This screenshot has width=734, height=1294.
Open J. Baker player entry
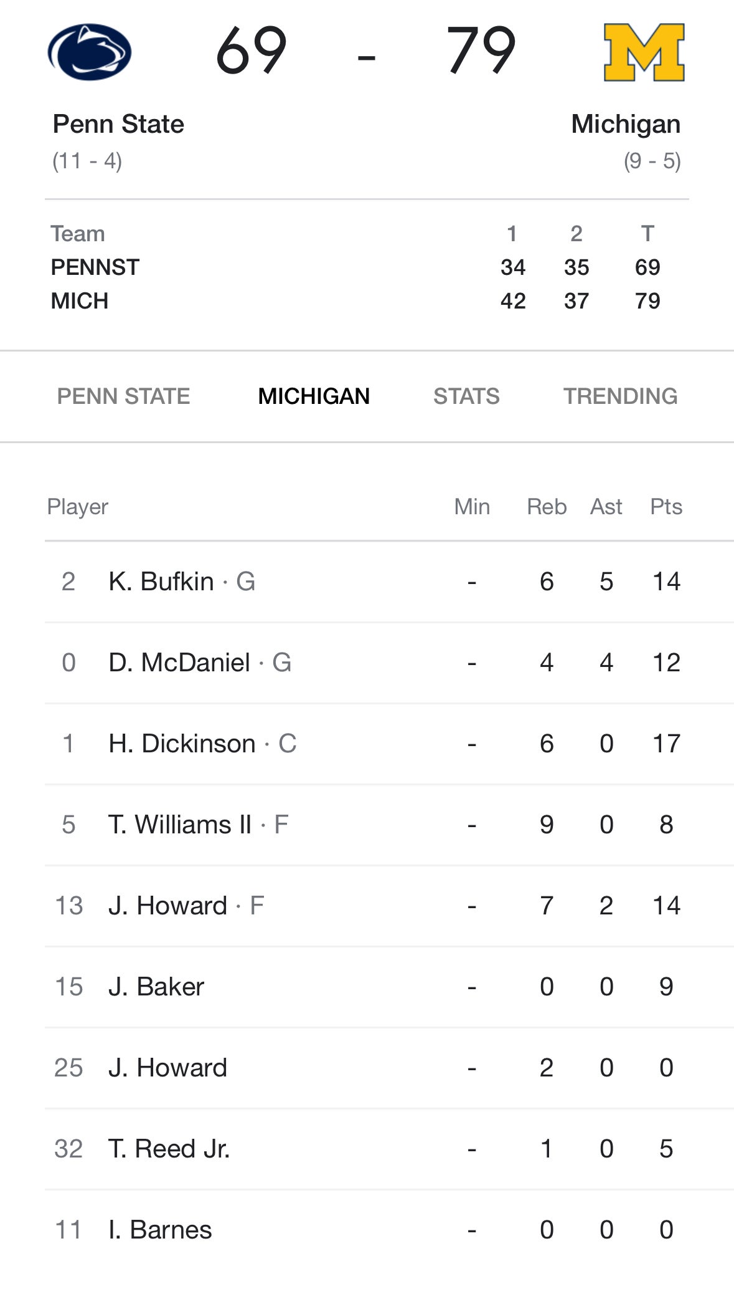point(156,987)
